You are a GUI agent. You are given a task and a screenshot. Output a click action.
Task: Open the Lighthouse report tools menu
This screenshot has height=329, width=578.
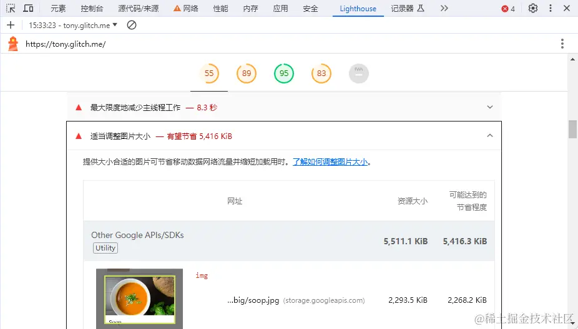point(562,44)
